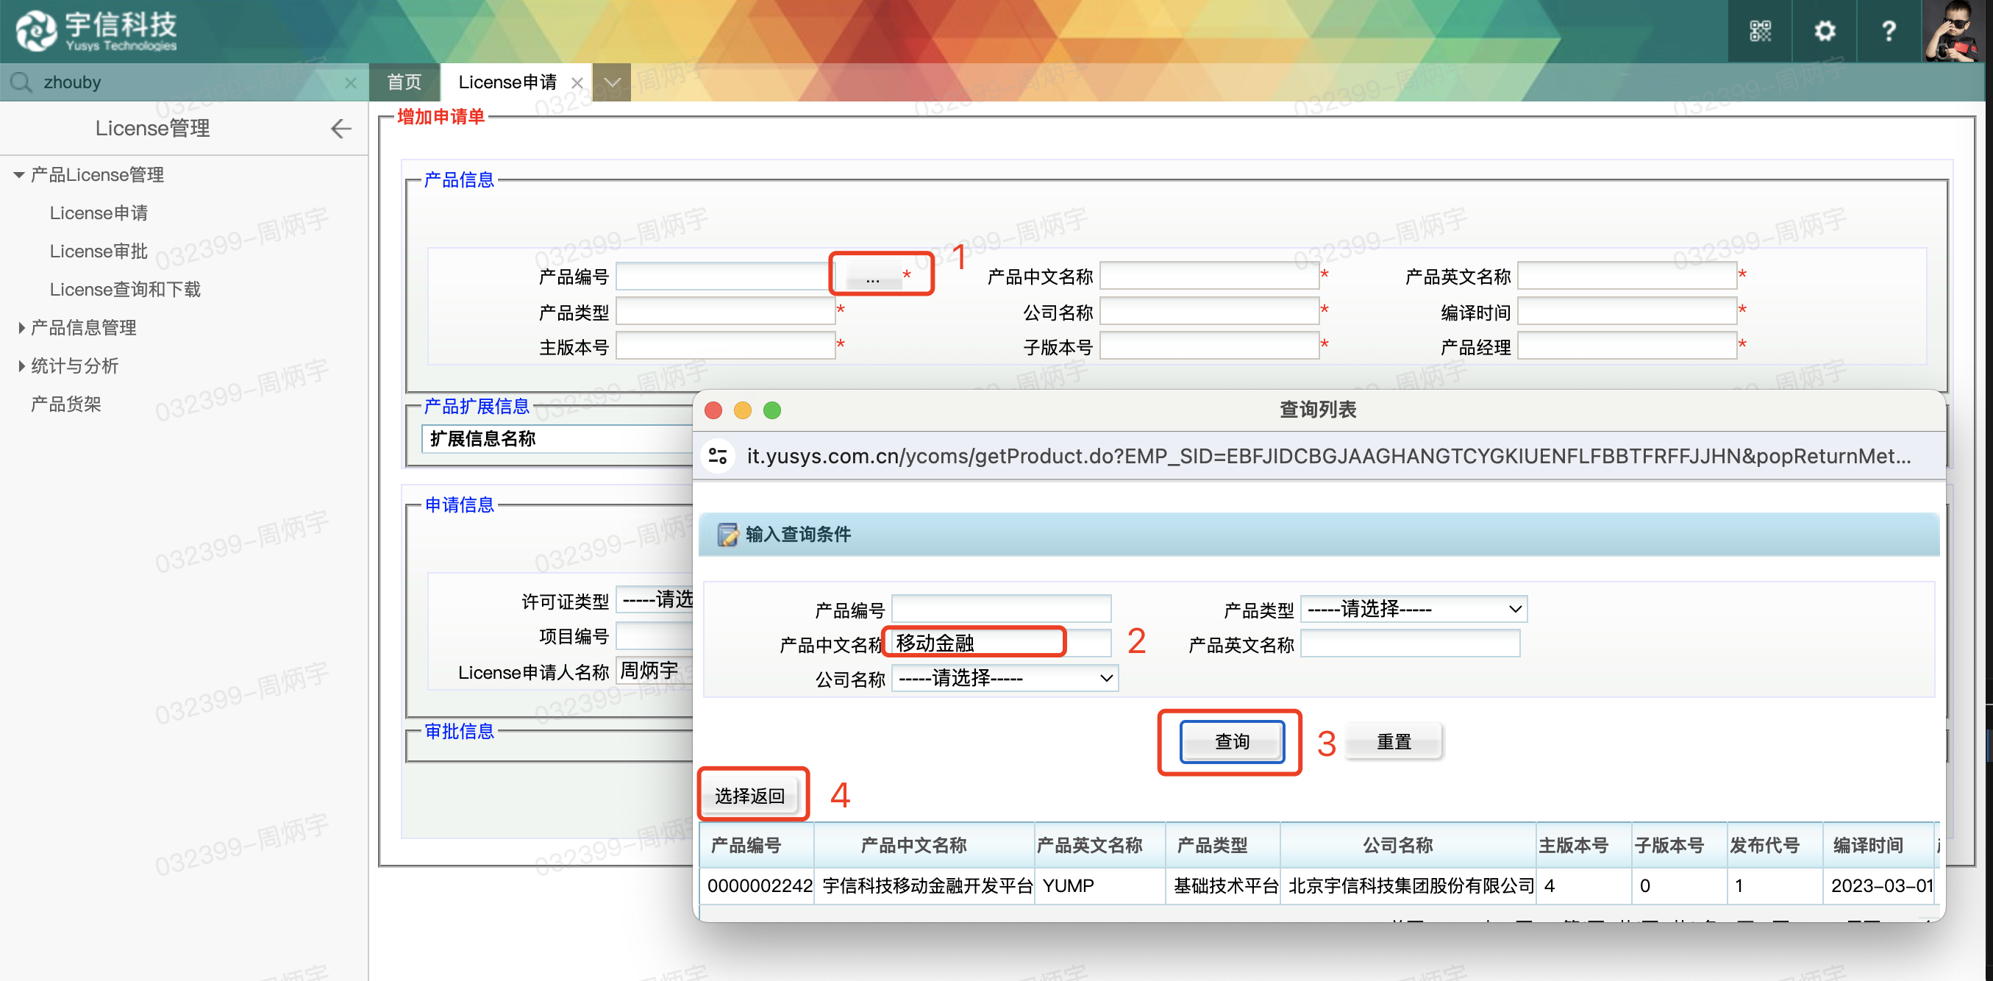This screenshot has height=981, width=1993.
Task: Click site settings icon in popup address bar
Action: click(x=718, y=456)
